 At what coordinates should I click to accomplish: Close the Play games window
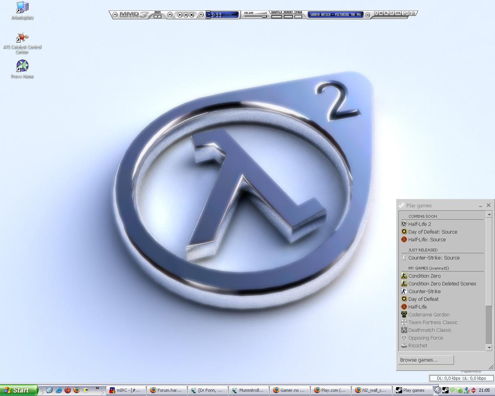pos(488,205)
